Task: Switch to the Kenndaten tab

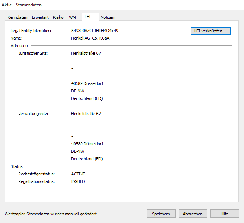Action: point(17,17)
